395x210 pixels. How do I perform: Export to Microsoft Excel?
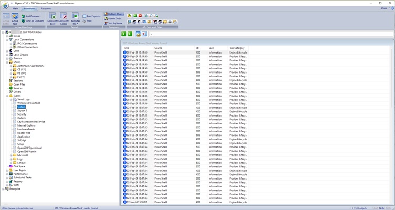pos(53,19)
